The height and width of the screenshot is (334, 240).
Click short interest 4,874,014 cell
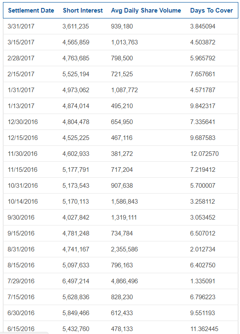(x=76, y=106)
